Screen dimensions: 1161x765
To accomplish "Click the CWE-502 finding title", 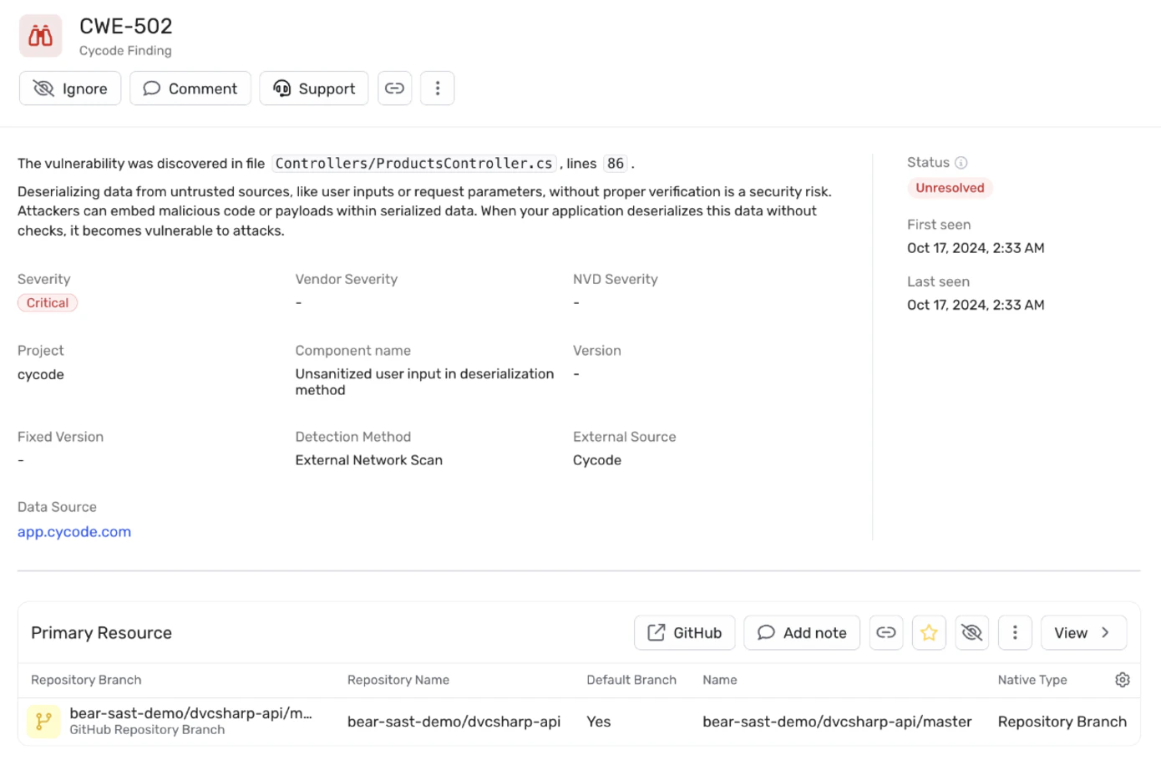I will point(126,26).
